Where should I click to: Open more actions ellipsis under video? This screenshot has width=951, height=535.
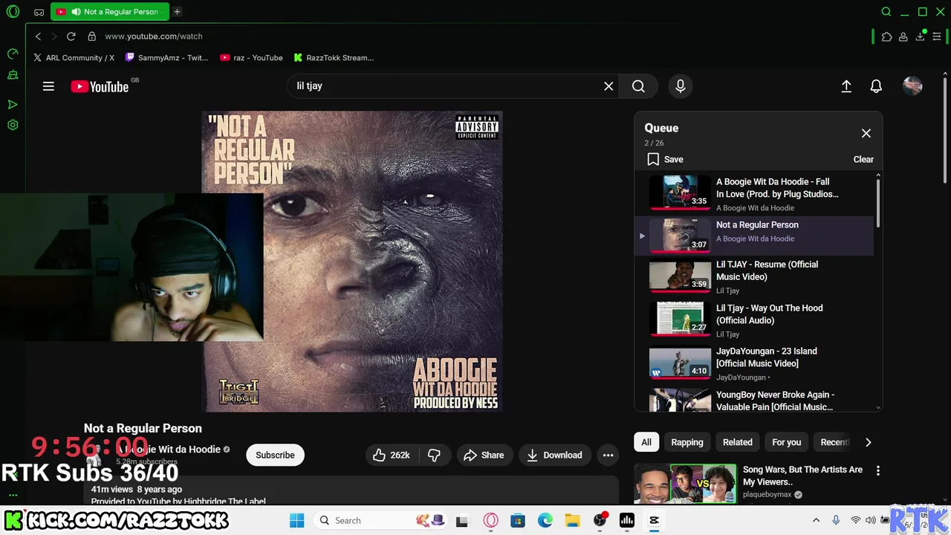(608, 455)
